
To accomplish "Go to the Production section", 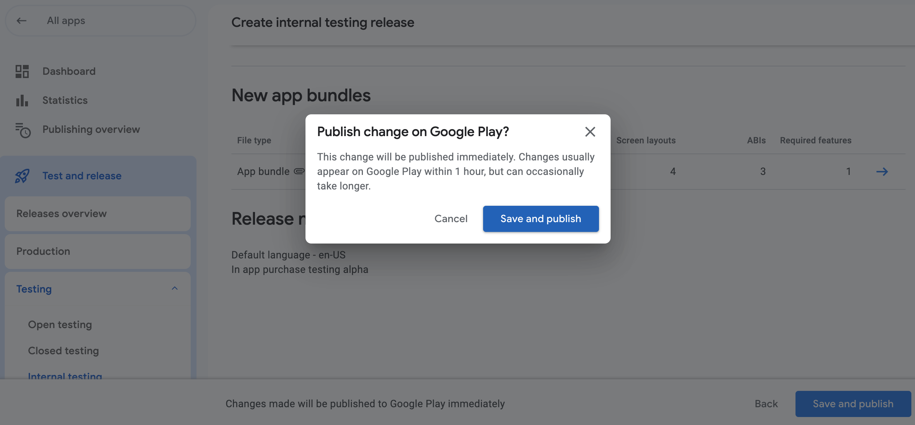I will [43, 251].
